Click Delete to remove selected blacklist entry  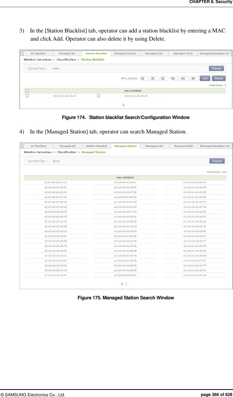coord(219,78)
